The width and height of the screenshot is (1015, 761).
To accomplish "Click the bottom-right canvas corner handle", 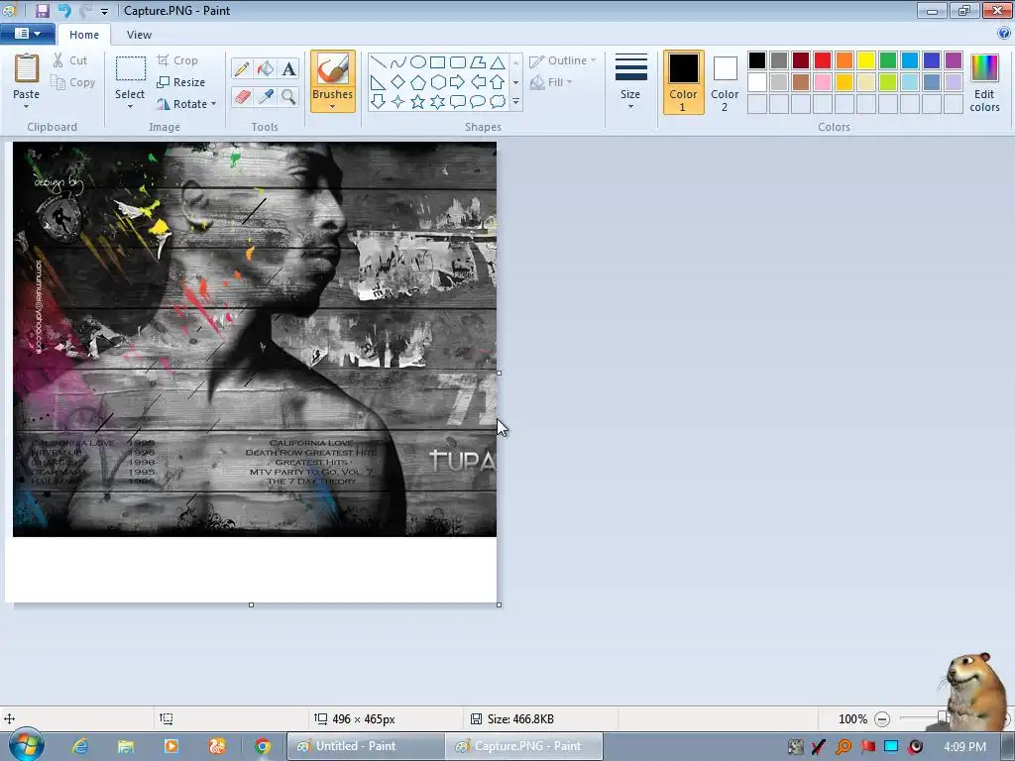I will 500,605.
